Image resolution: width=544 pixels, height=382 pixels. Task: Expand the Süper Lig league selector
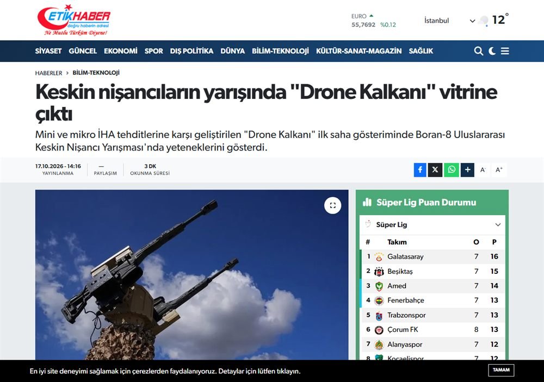(432, 224)
